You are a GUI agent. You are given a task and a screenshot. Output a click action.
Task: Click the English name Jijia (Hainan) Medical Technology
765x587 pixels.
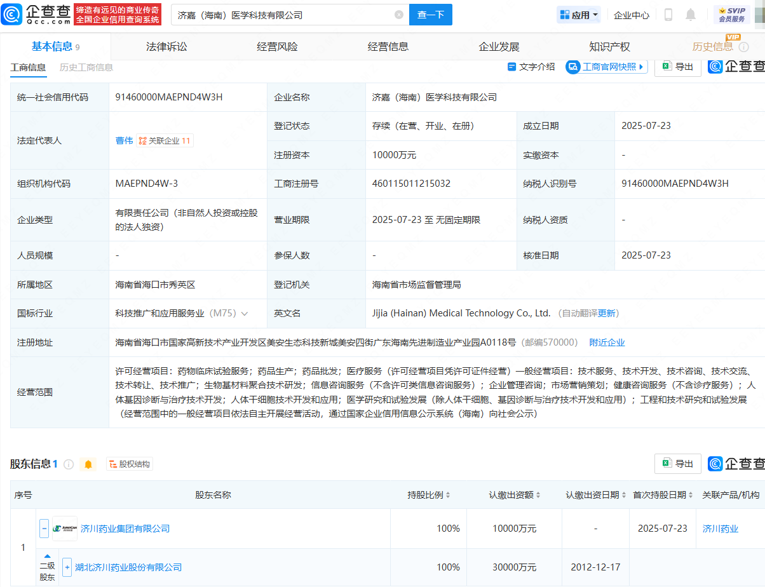pyautogui.click(x=461, y=313)
